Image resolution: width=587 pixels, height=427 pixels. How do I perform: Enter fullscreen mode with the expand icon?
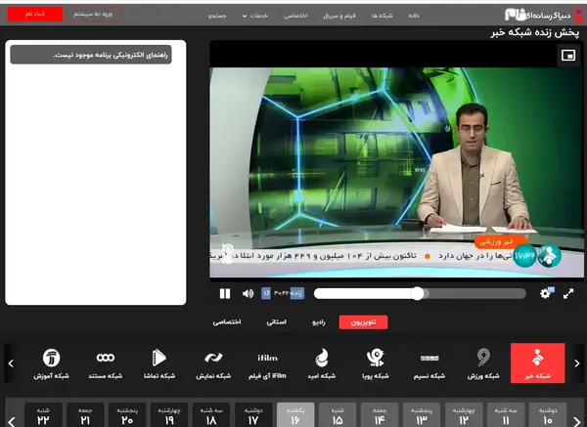click(568, 293)
